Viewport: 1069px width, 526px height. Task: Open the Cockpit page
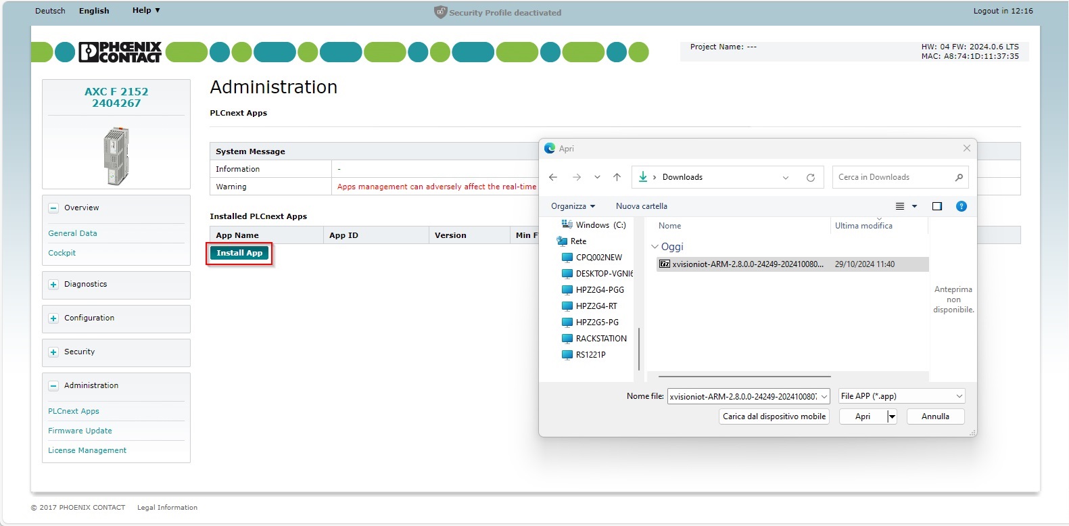pos(62,253)
